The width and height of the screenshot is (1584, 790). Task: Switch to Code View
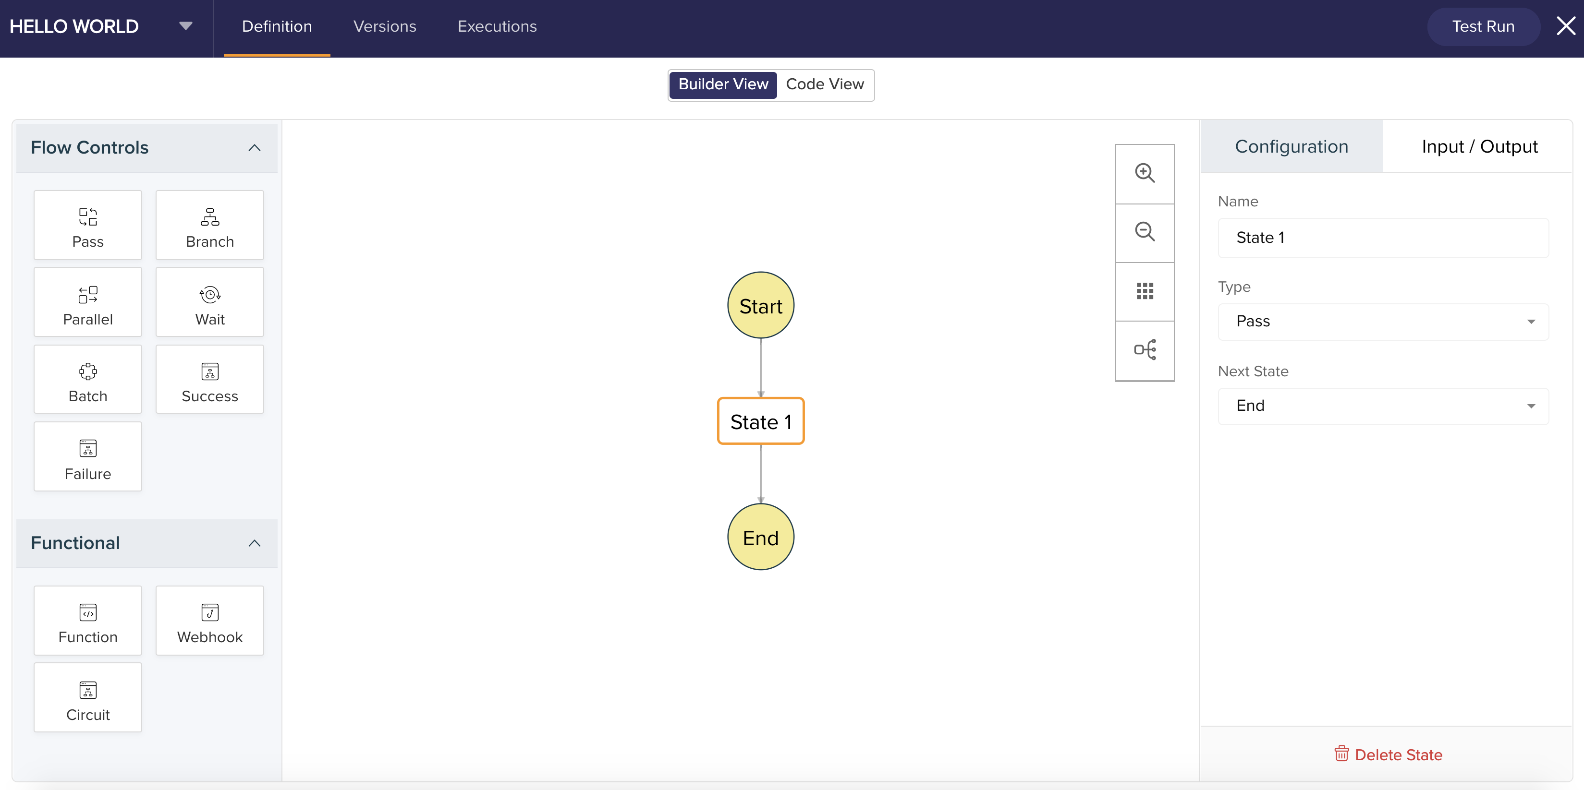tap(825, 84)
